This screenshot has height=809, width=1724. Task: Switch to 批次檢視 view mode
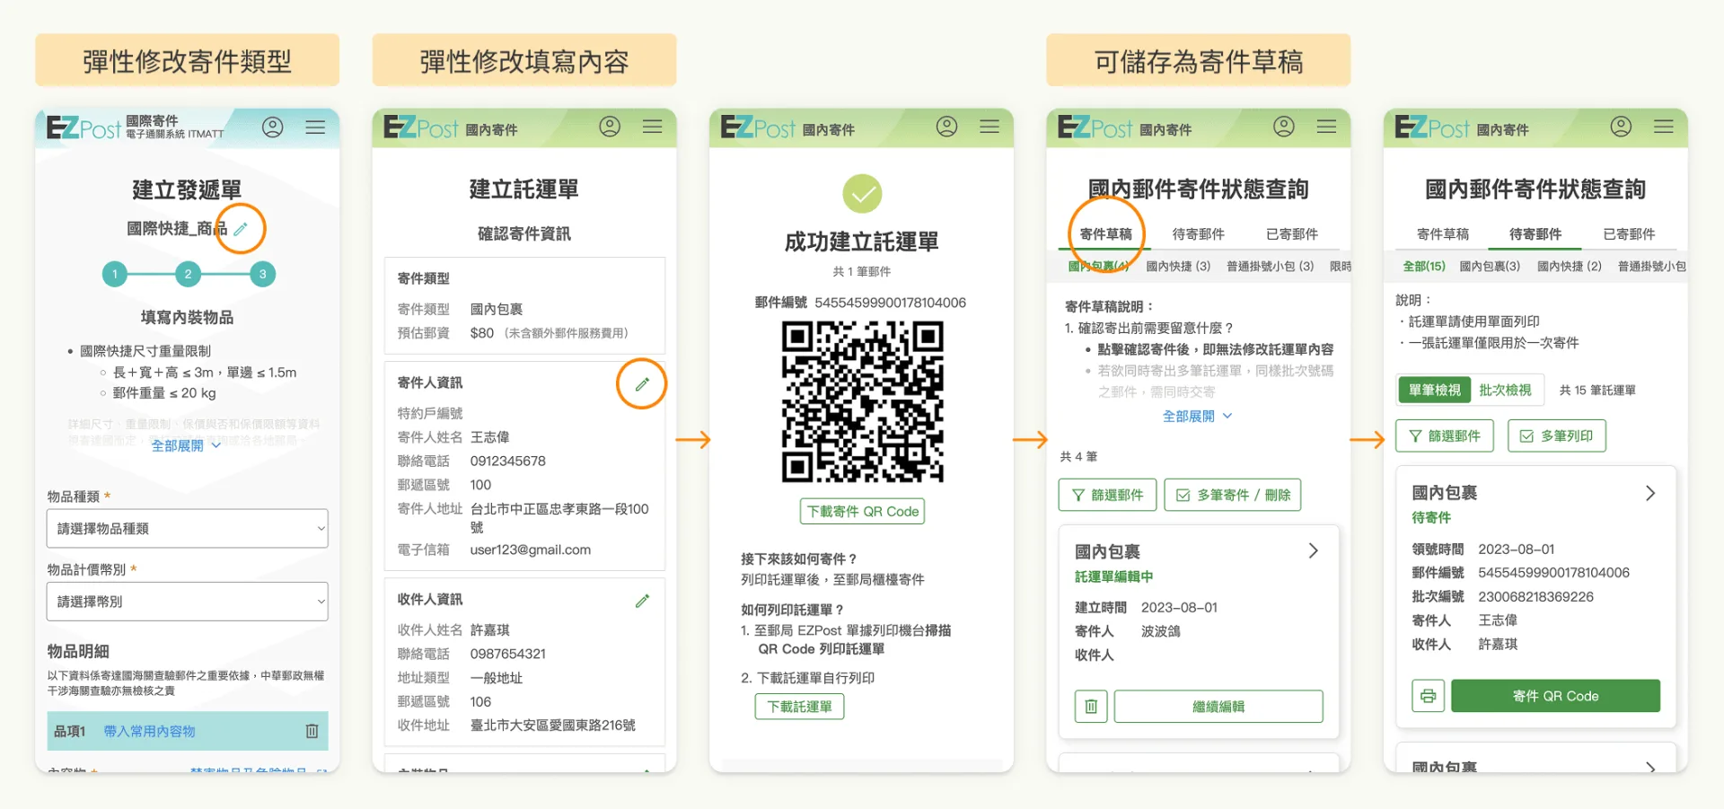[x=1505, y=390]
